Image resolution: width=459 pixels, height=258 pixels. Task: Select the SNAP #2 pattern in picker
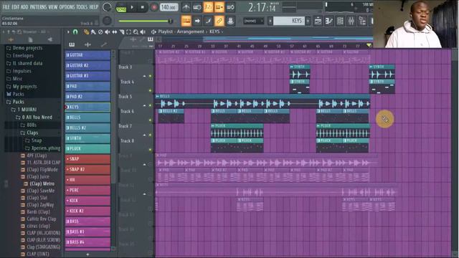(87, 169)
